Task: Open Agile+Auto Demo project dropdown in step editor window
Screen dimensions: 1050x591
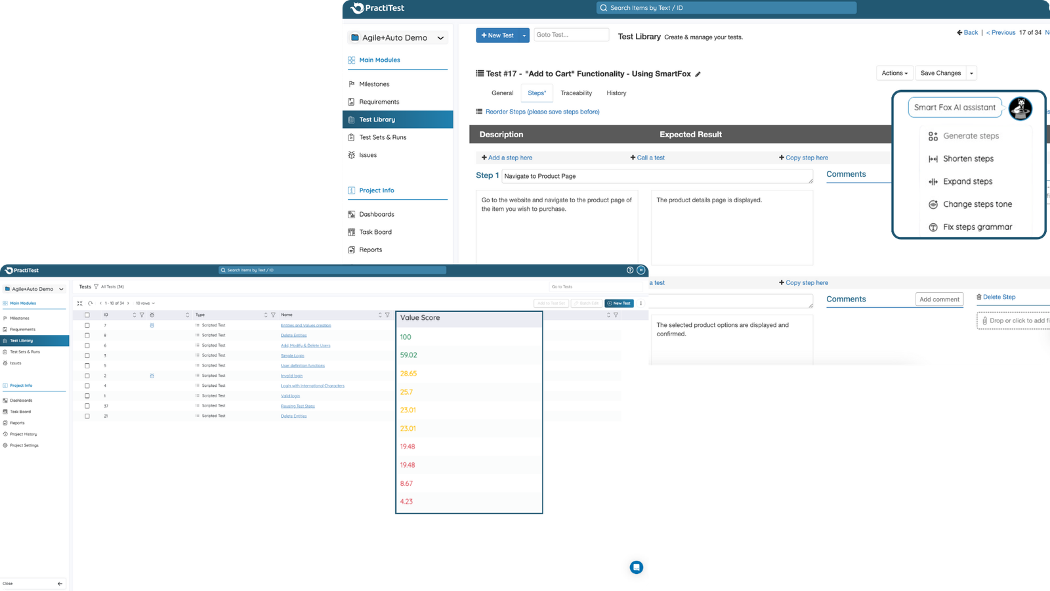Action: (x=398, y=38)
